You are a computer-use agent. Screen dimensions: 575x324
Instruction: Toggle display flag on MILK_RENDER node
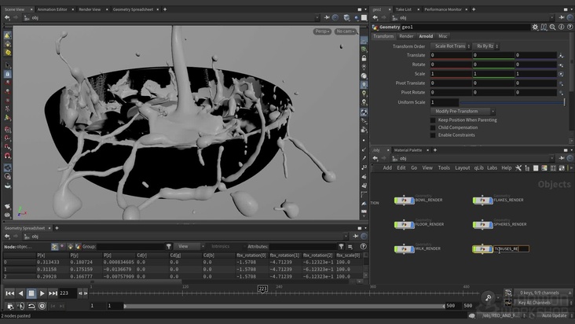click(412, 249)
